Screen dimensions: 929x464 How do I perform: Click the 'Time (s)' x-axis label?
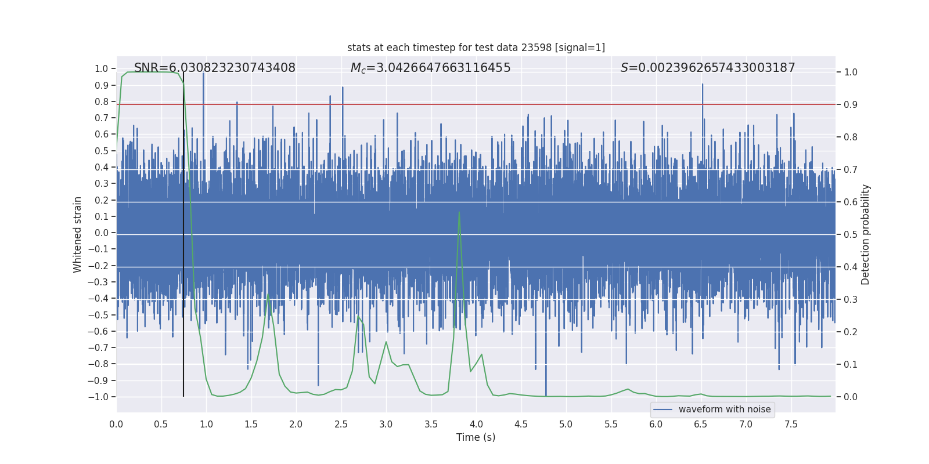pyautogui.click(x=476, y=437)
